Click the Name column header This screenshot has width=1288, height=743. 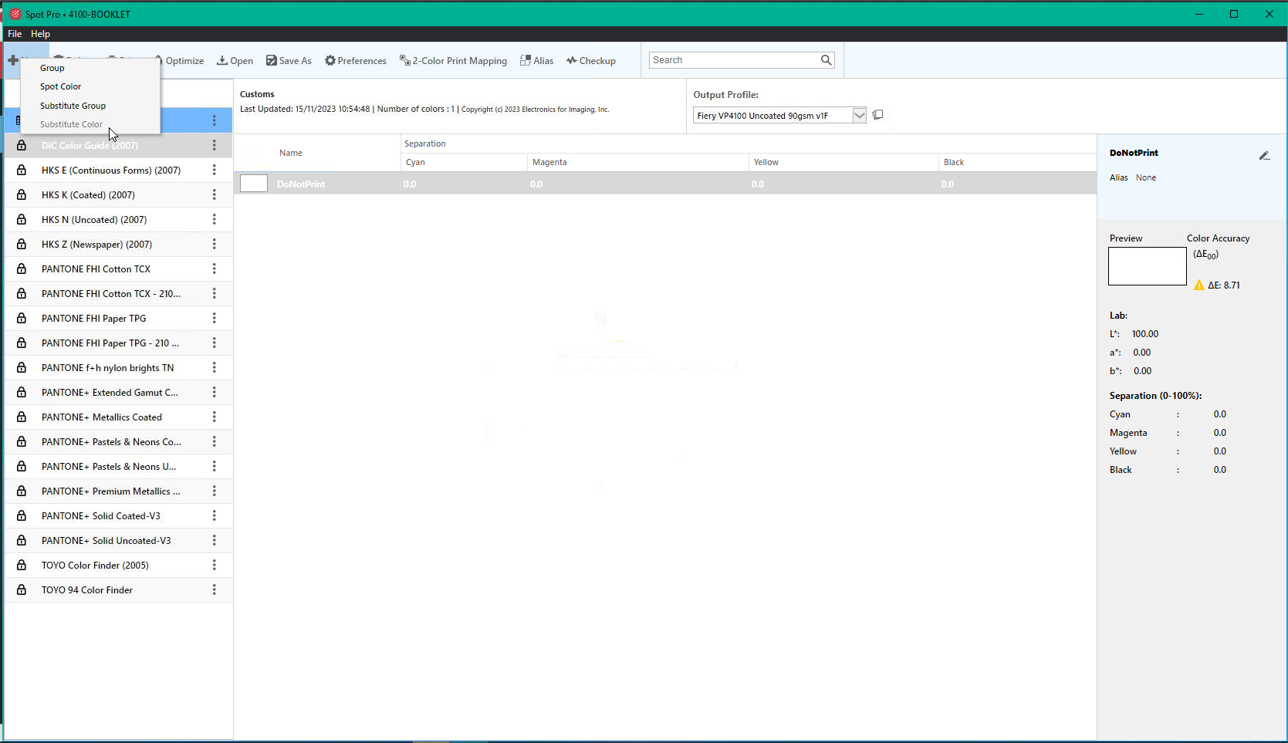tap(291, 153)
